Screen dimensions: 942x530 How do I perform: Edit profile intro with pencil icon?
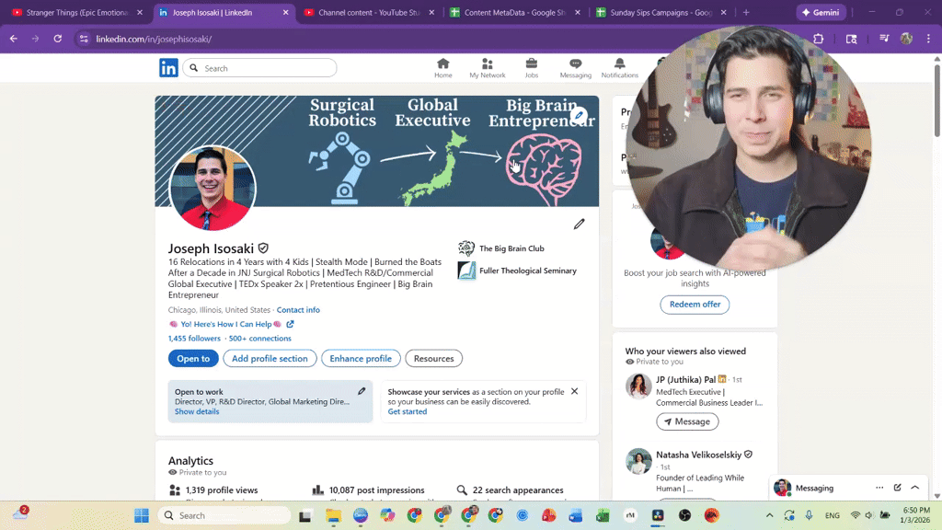pos(580,225)
